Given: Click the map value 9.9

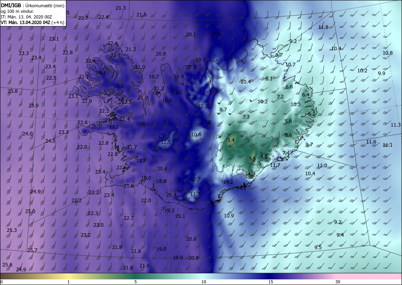Looking at the screenshot, I should point(381,73).
